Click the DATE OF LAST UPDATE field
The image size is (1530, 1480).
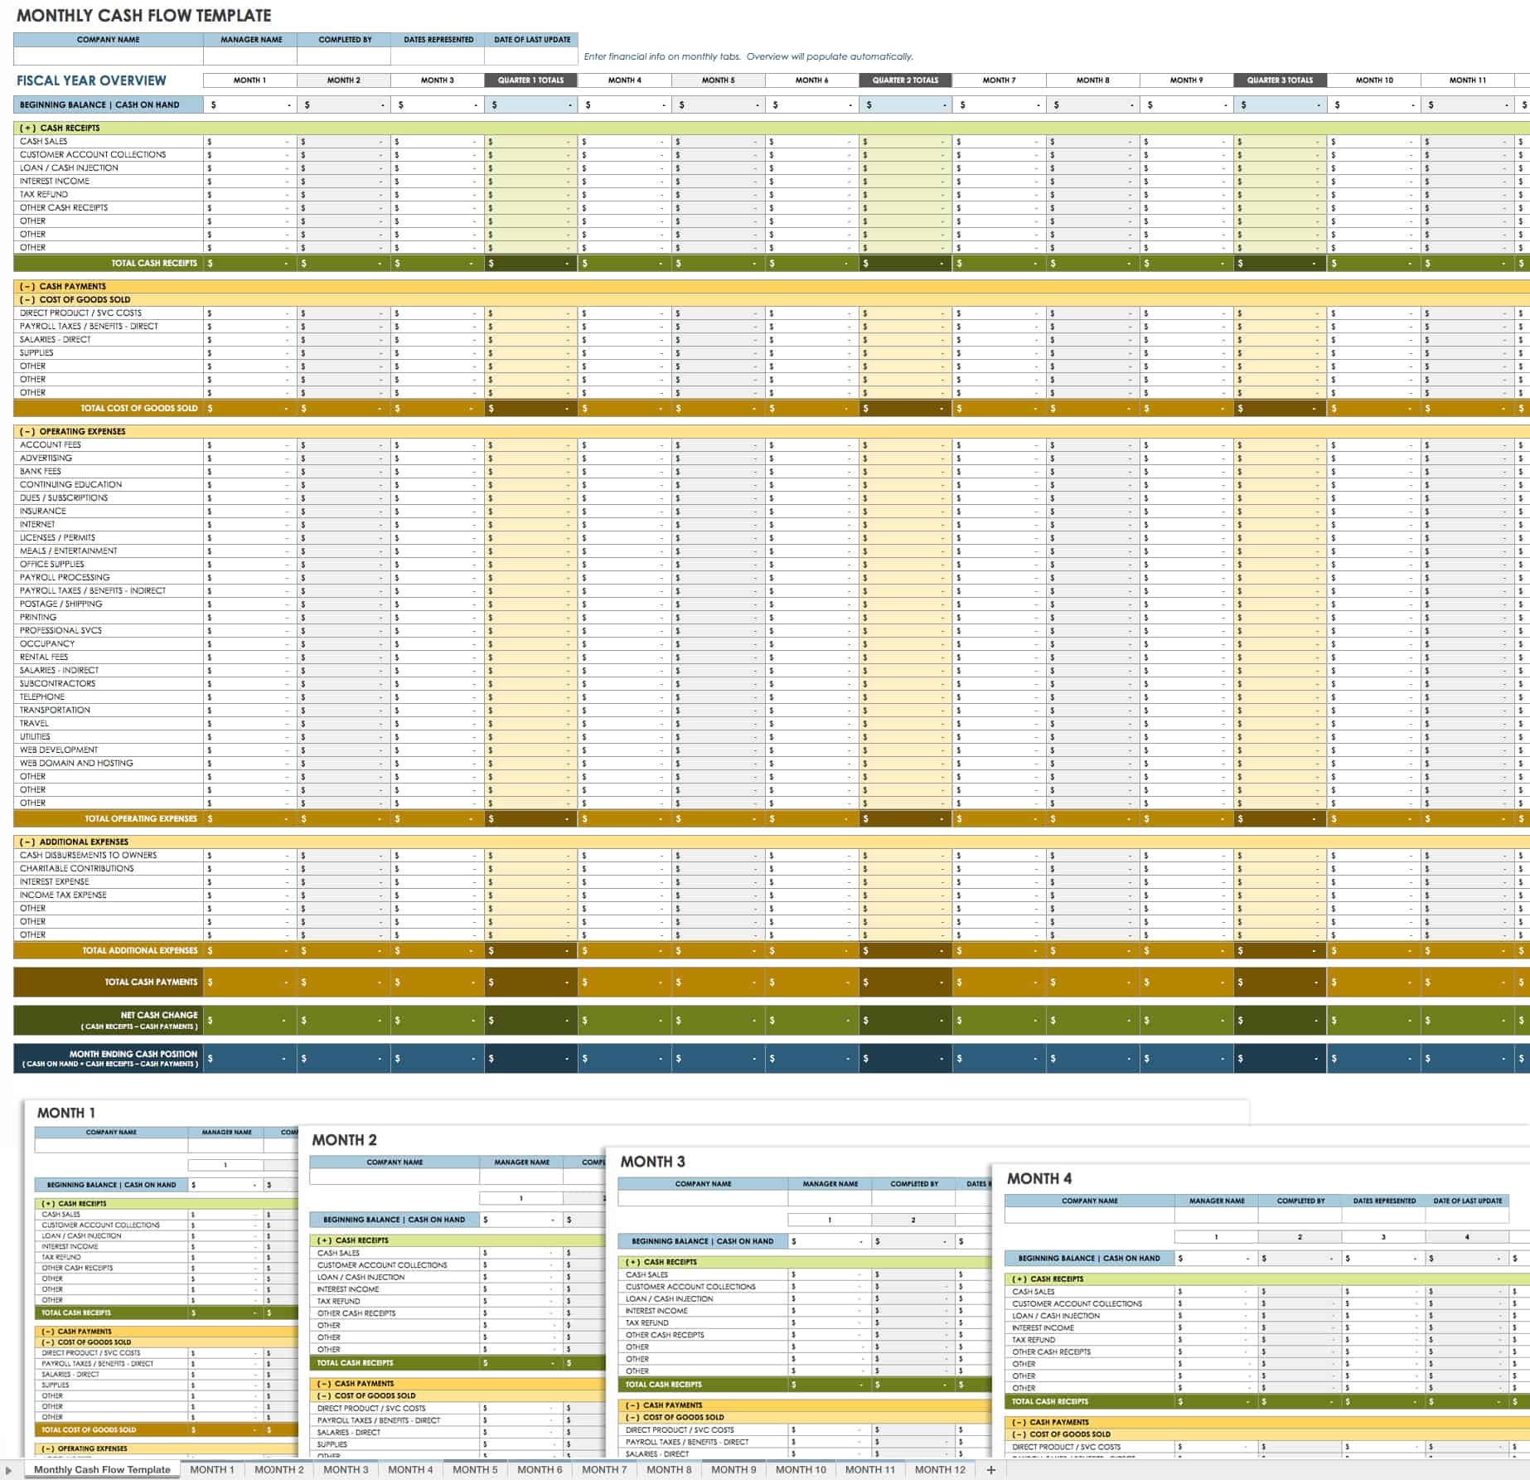coord(532,39)
